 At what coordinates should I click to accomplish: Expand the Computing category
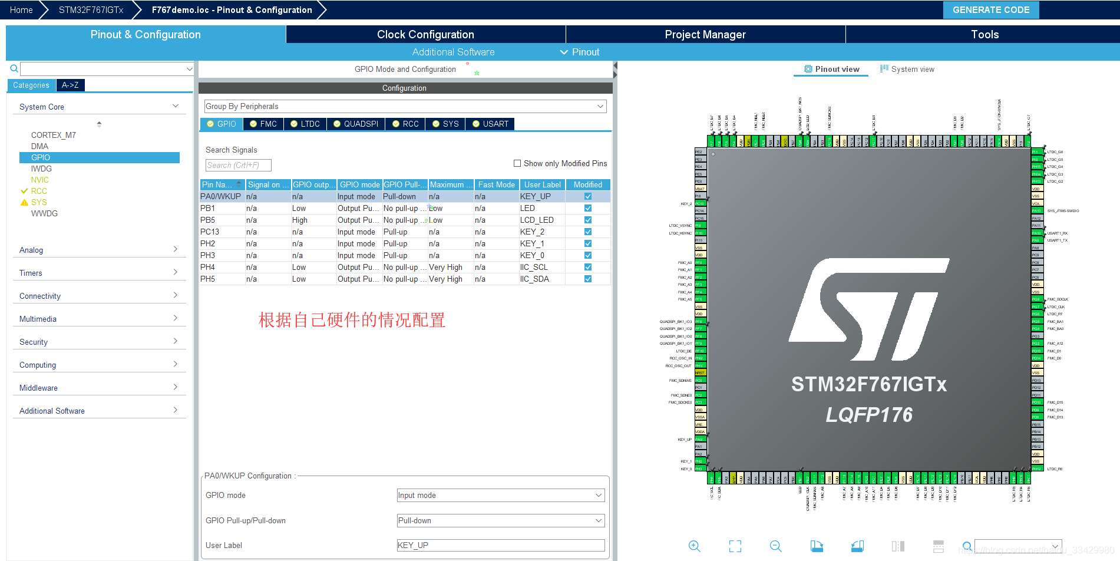[x=175, y=364]
